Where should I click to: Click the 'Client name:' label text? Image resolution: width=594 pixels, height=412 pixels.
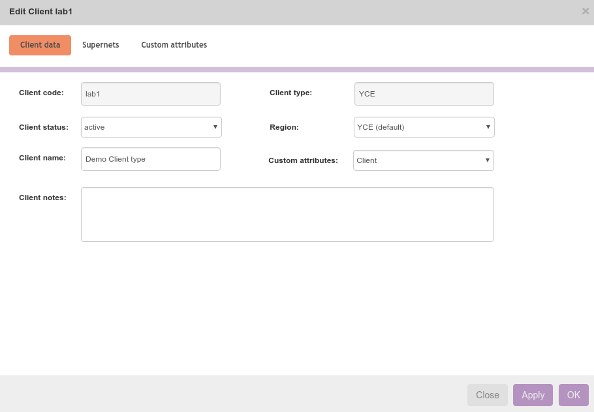tap(42, 158)
